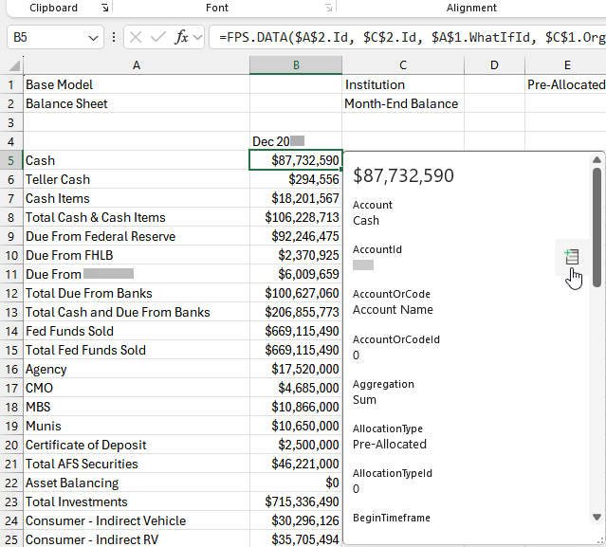Select column A header
The image size is (606, 547).
pyautogui.click(x=137, y=65)
